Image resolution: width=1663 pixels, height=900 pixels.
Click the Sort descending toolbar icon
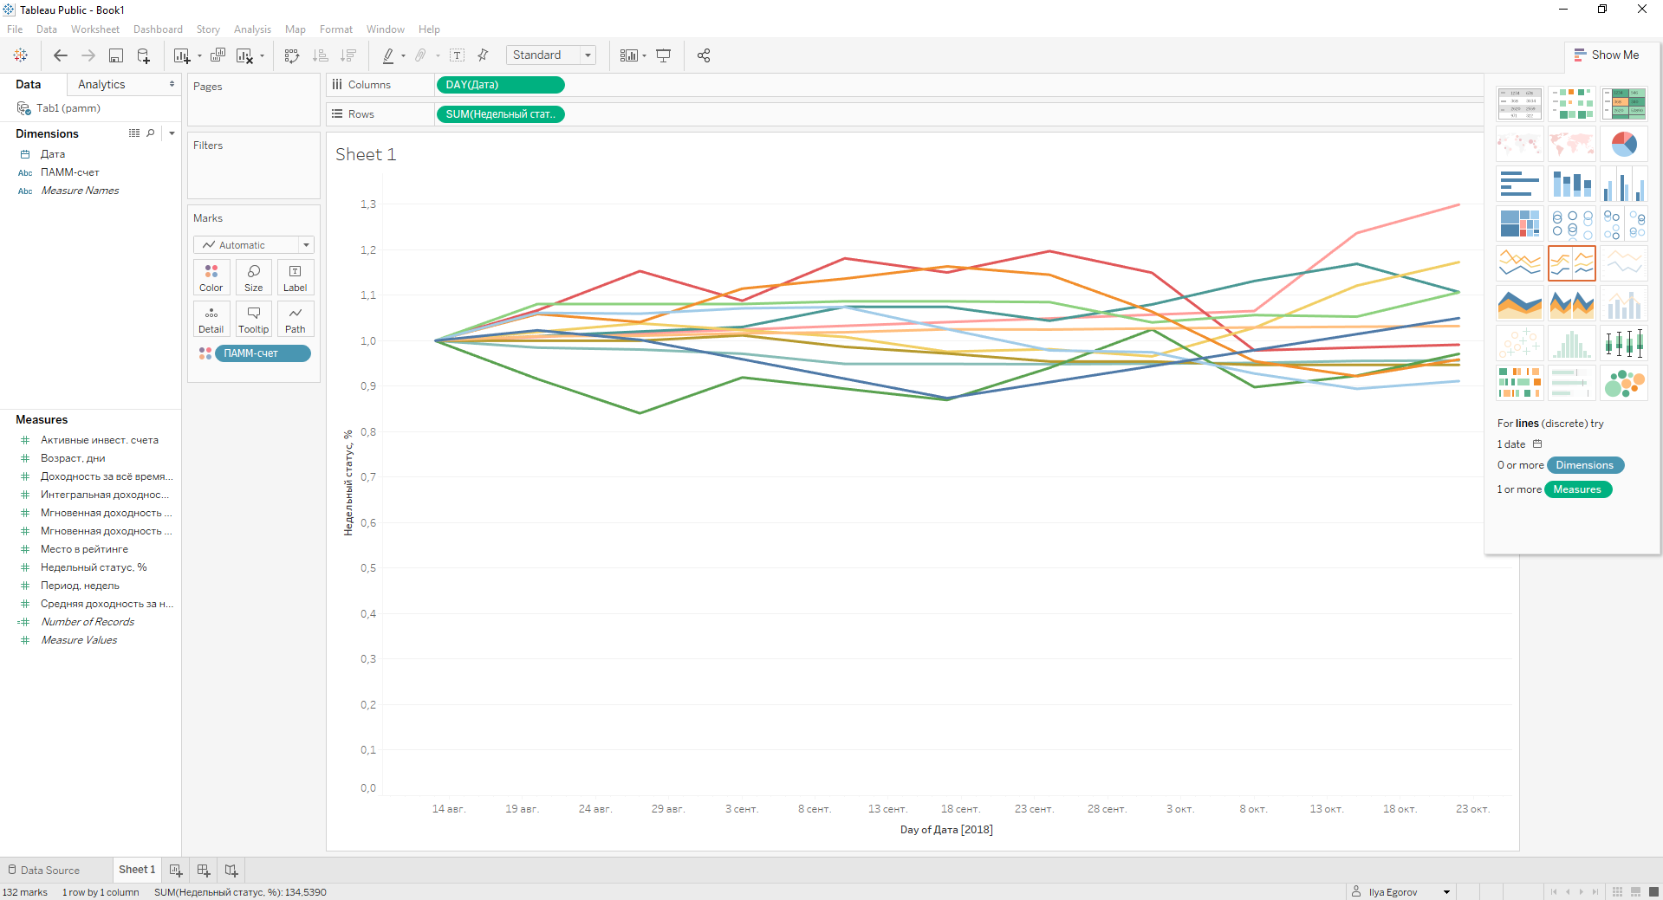[x=348, y=55]
